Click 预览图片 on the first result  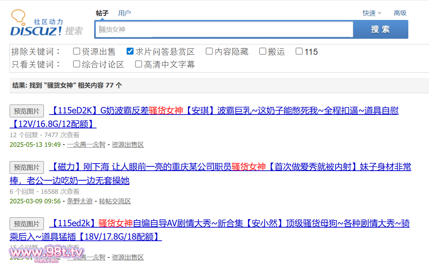tap(27, 111)
